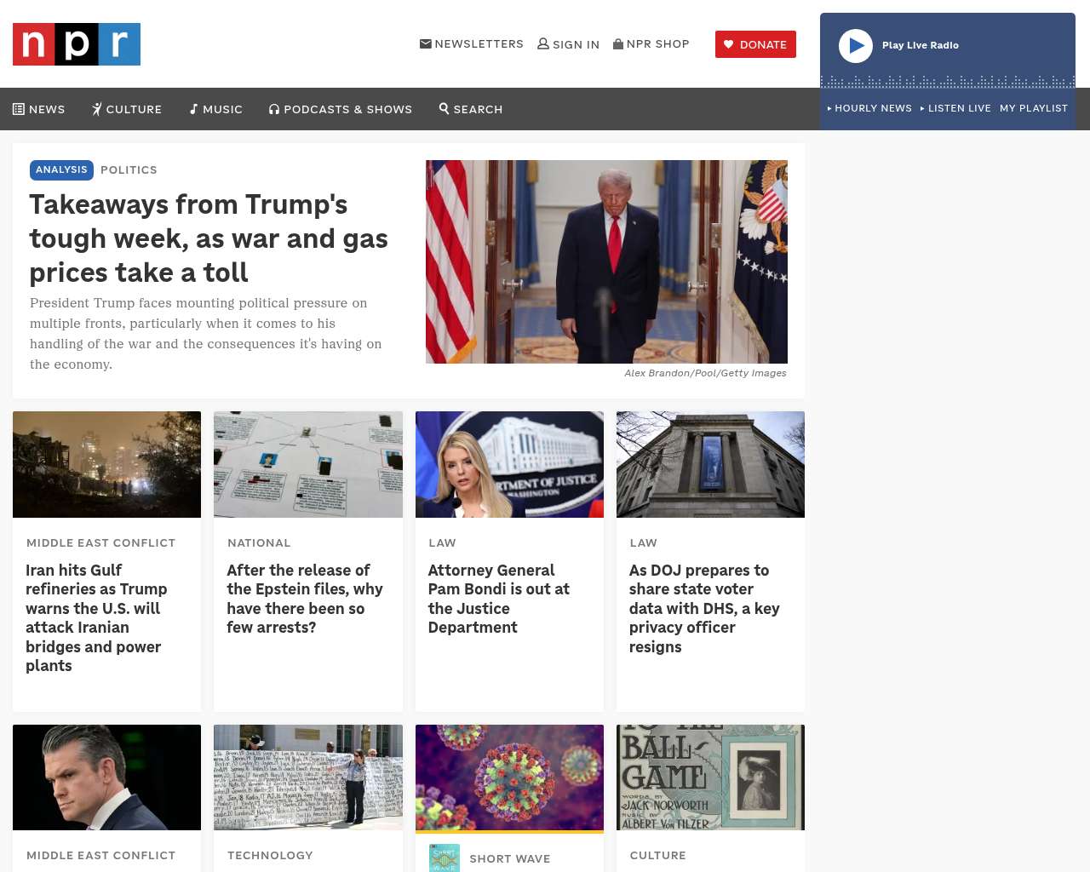Play Live Radio with the play button

tap(856, 46)
